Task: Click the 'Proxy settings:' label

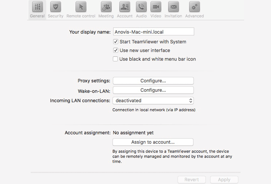Action: (x=94, y=81)
